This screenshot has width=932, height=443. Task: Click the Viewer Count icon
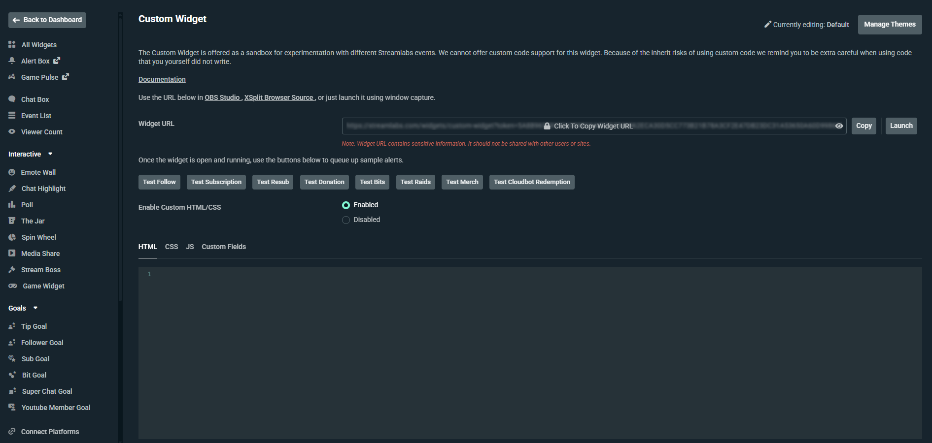(x=12, y=131)
